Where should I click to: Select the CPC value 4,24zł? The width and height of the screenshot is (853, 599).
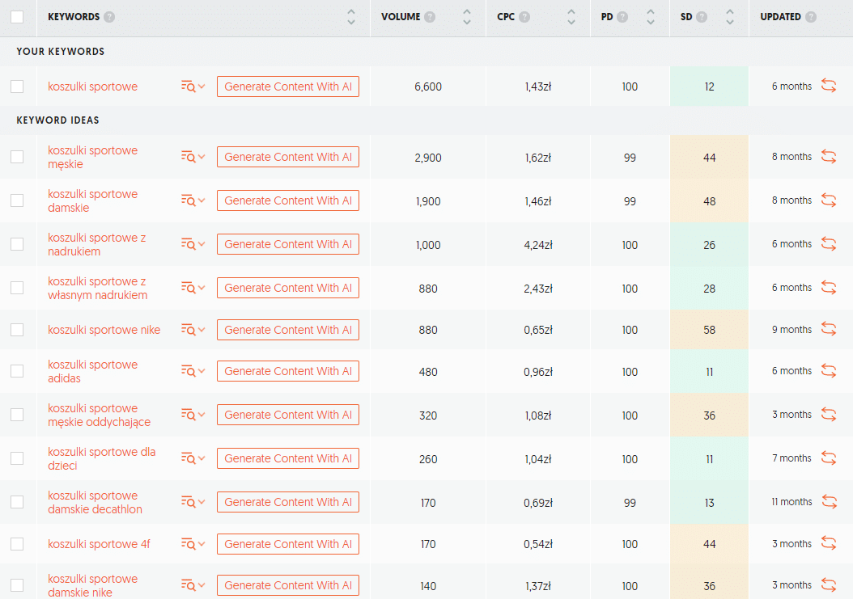(538, 245)
